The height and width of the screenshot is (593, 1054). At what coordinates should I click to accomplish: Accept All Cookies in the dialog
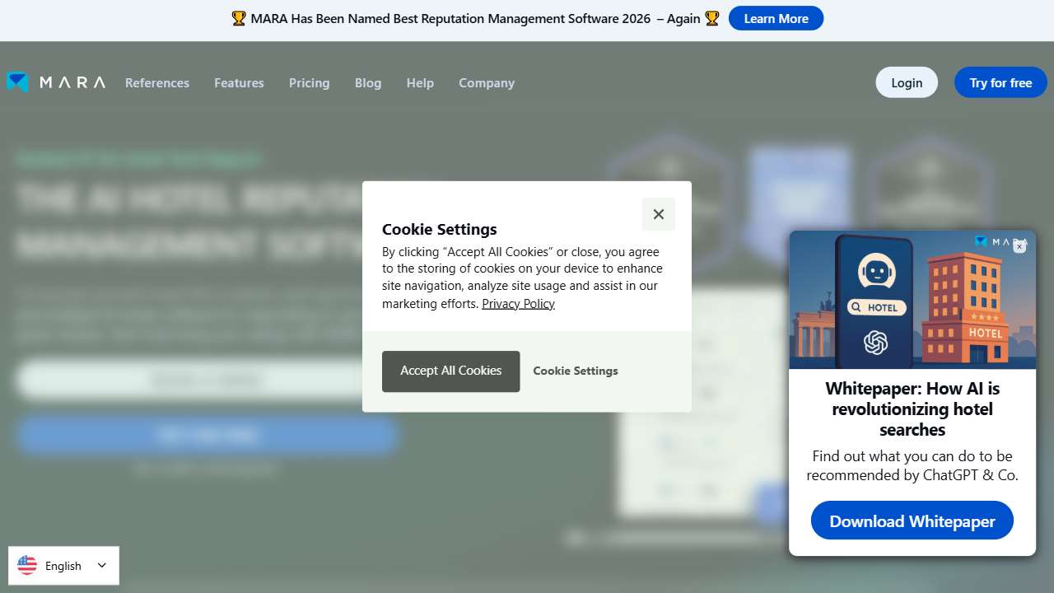(x=450, y=371)
